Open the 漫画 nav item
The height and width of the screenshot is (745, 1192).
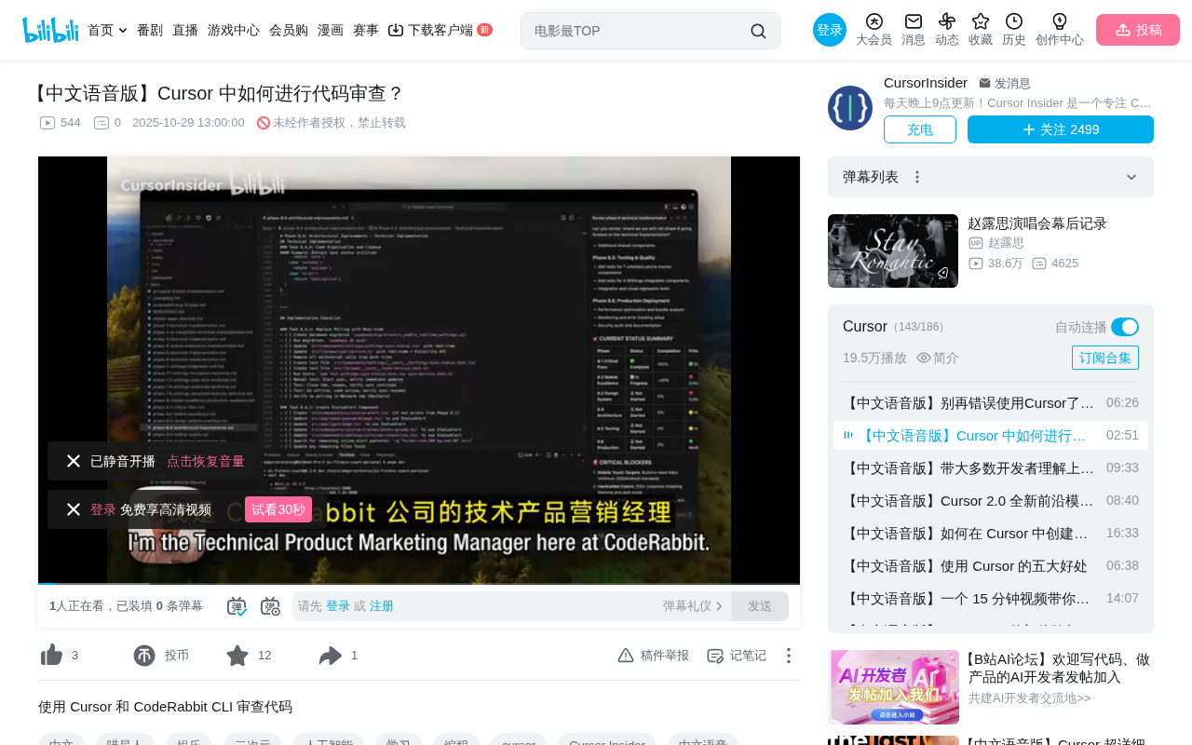click(x=331, y=30)
